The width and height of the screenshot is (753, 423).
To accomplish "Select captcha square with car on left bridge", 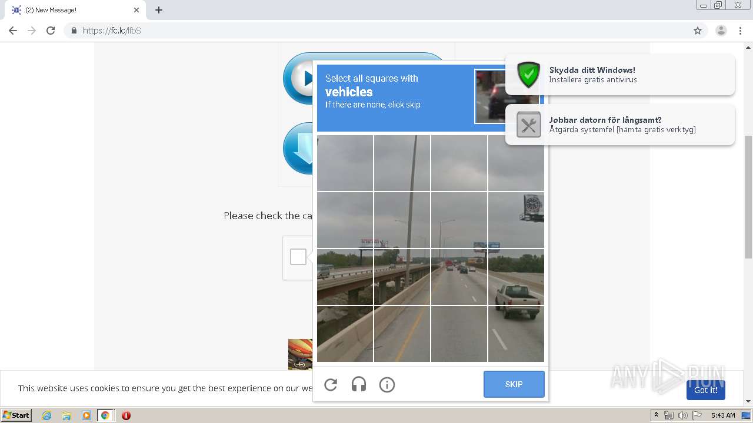I will click(345, 277).
